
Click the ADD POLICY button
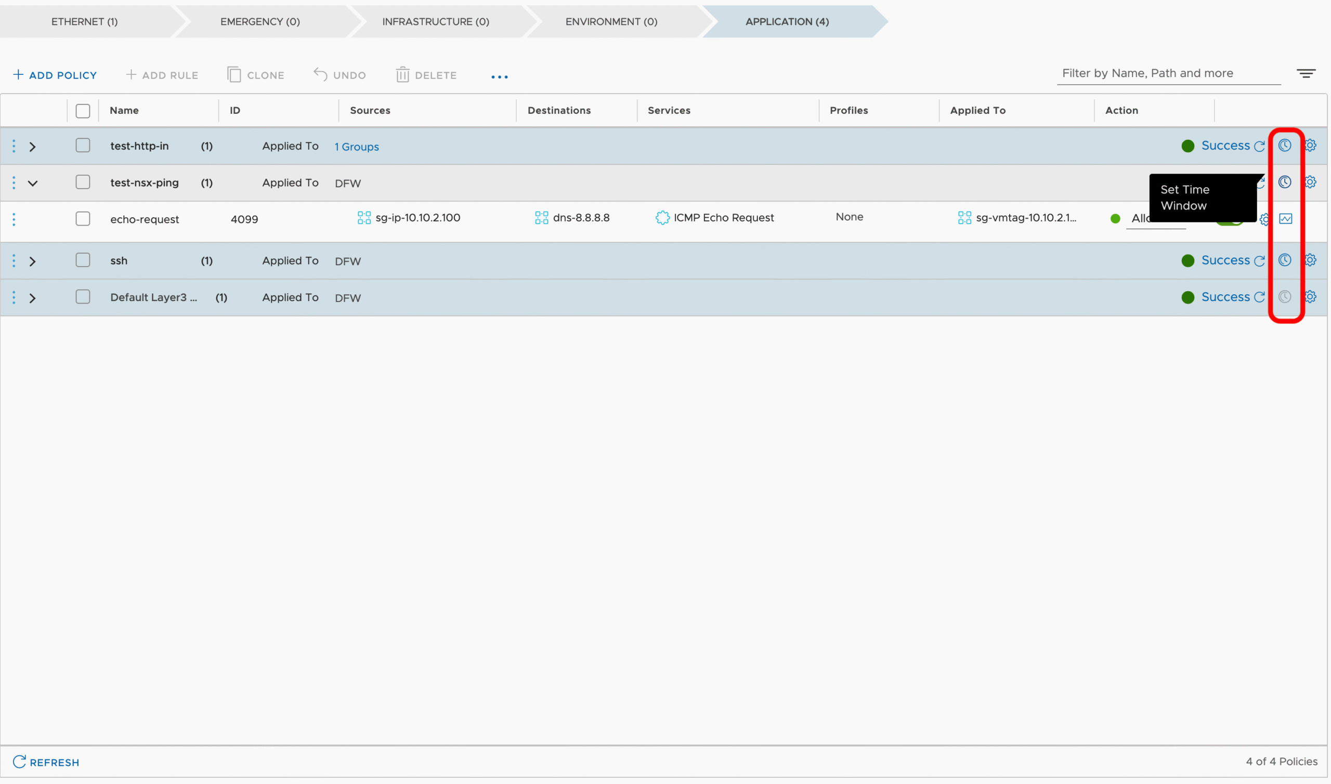(x=55, y=75)
